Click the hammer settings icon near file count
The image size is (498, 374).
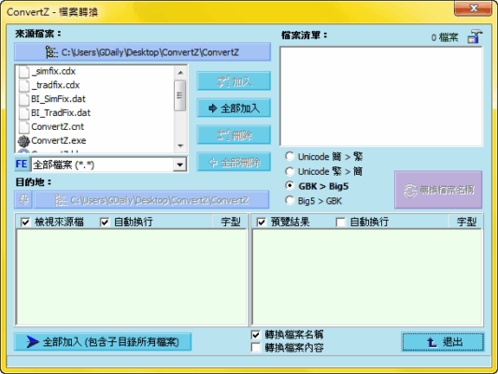point(475,36)
